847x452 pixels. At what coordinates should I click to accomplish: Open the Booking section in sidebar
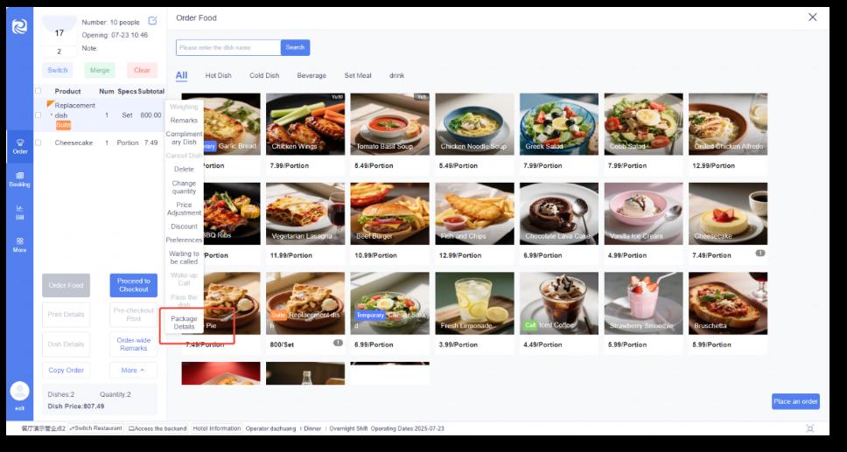click(x=20, y=179)
